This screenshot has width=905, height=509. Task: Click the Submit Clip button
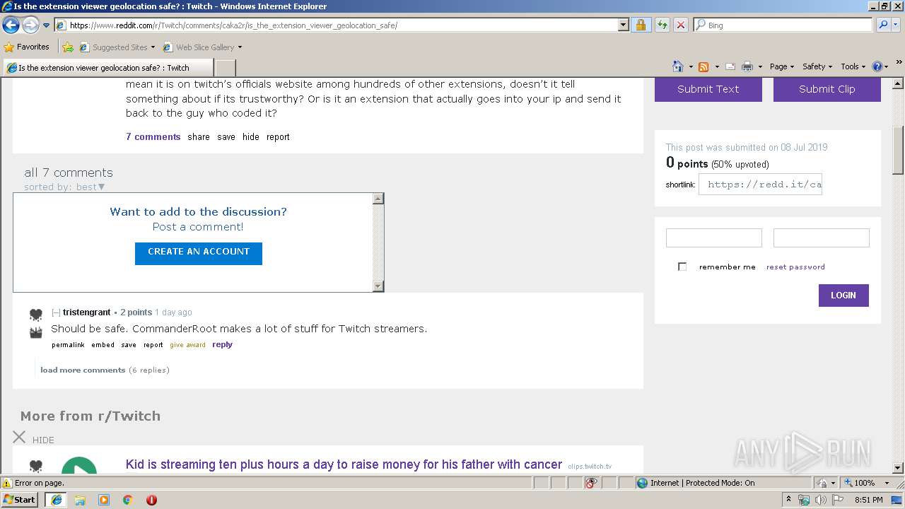coord(827,89)
